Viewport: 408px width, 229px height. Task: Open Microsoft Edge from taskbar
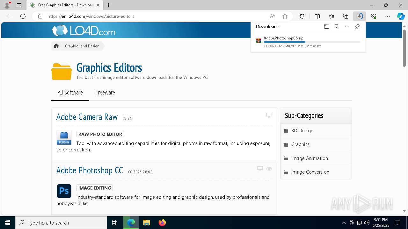pos(131,223)
